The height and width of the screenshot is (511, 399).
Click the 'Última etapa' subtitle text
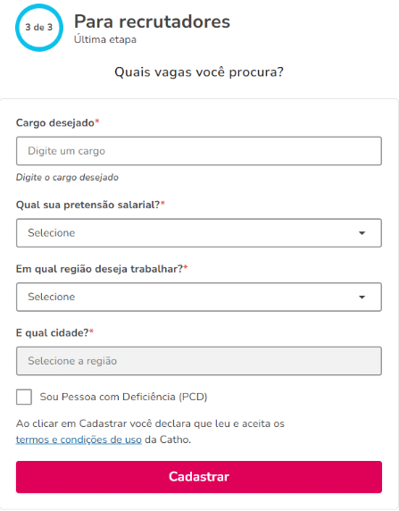105,39
